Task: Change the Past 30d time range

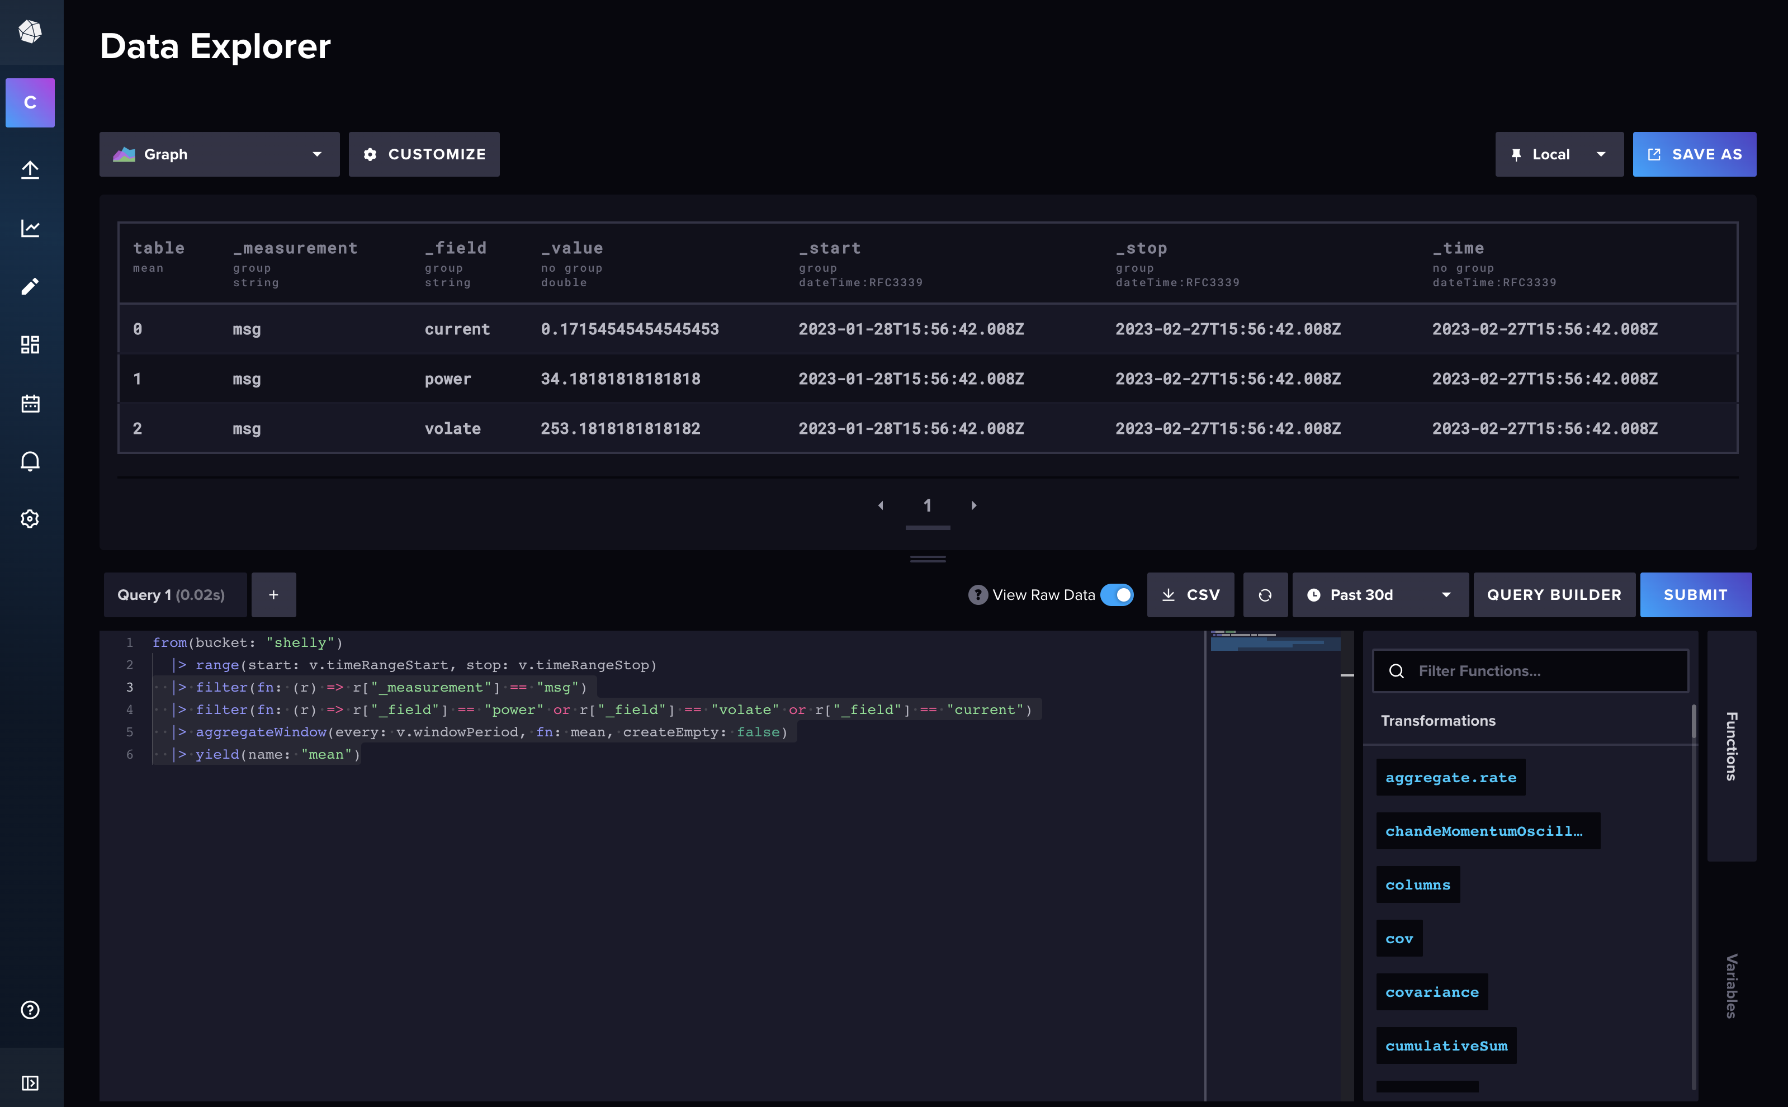Action: (x=1379, y=594)
